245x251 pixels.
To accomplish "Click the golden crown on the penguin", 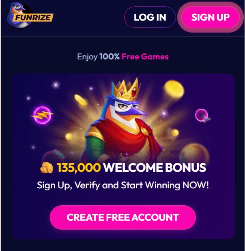I will pos(126,89).
